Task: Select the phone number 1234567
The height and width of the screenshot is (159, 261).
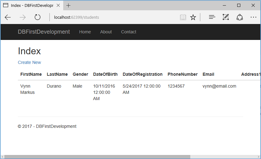Action: pos(176,86)
